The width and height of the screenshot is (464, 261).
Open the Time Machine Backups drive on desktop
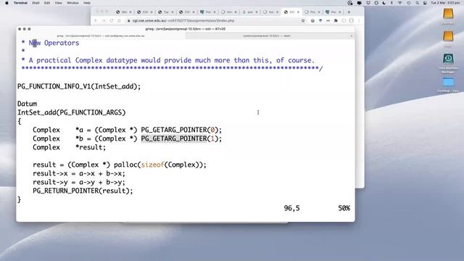(448, 63)
